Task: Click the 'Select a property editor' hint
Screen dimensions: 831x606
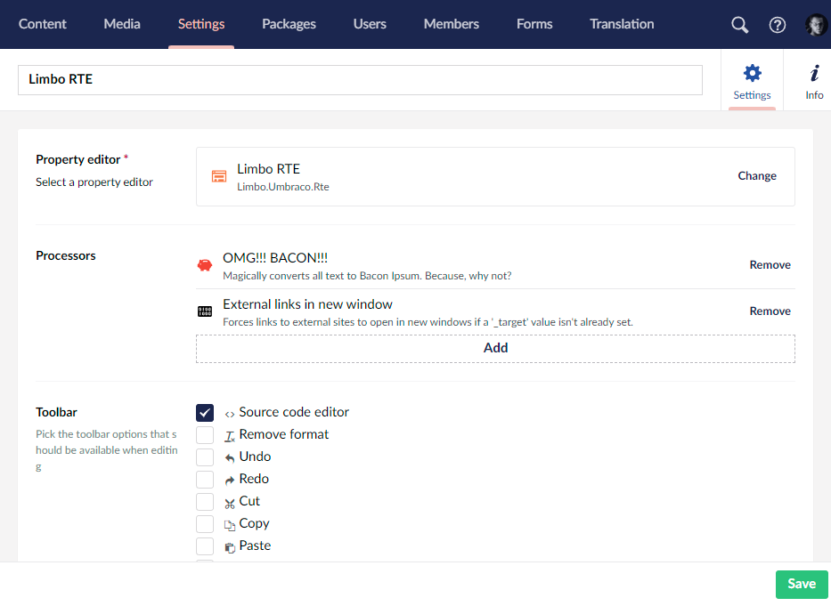Action: (94, 182)
